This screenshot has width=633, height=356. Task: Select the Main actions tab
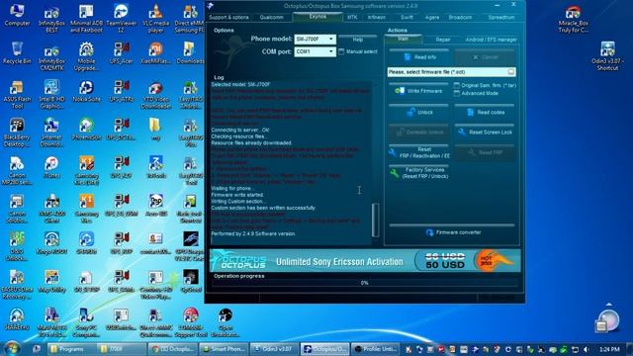click(x=403, y=39)
